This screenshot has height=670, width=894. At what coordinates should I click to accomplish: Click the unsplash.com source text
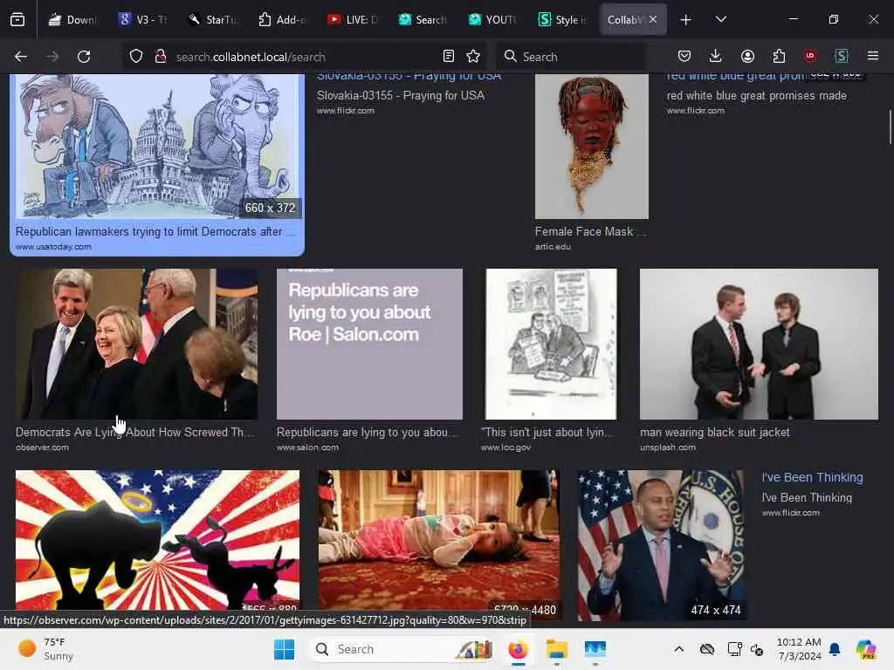pos(668,448)
